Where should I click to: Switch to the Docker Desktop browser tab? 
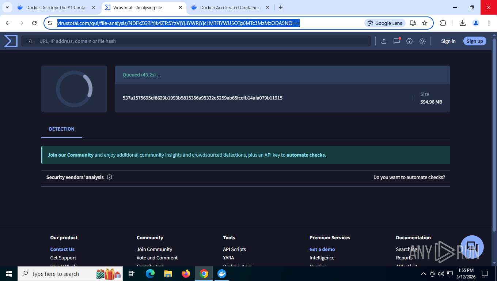pyautogui.click(x=56, y=7)
